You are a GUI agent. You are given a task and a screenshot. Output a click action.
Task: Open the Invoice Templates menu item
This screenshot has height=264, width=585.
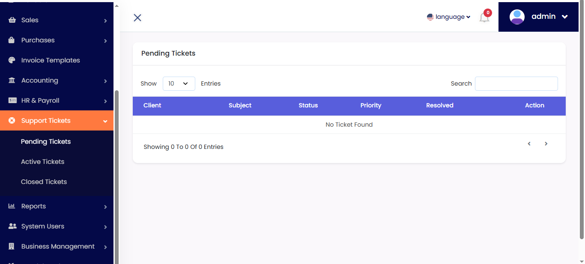[57, 60]
